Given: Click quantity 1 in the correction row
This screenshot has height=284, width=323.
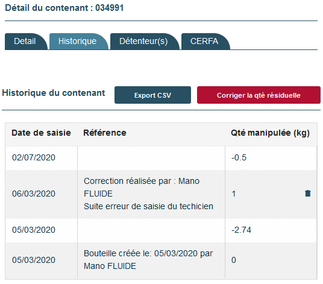Looking at the screenshot, I should click(x=234, y=194).
